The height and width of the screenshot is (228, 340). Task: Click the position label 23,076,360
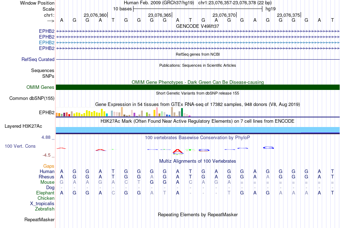[x=95, y=15]
